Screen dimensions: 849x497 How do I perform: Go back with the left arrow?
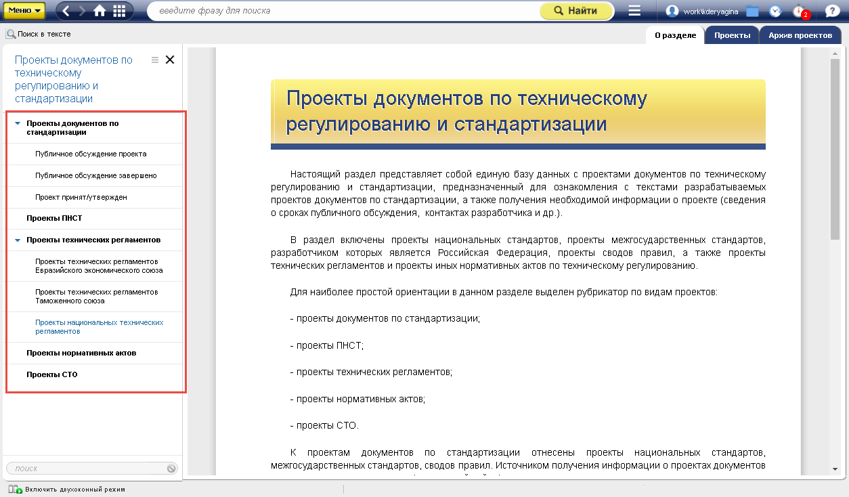click(66, 11)
